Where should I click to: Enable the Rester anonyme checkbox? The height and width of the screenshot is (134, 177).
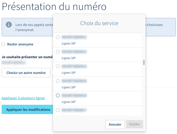pos(3,44)
